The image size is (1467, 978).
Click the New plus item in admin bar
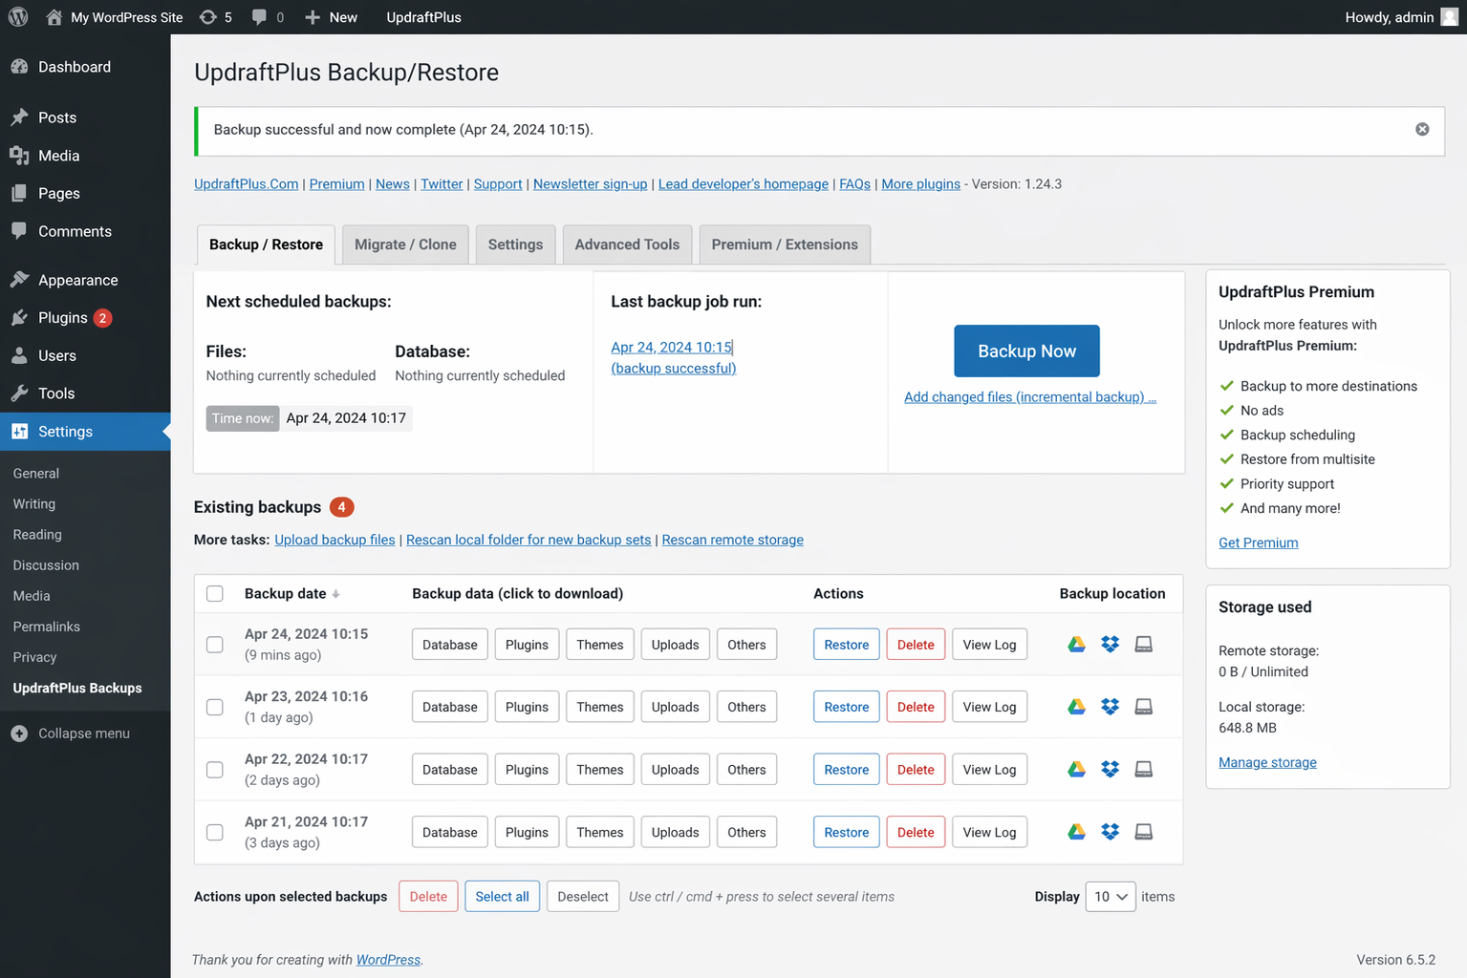[331, 17]
